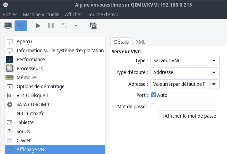Click the password input field

(x=187, y=106)
